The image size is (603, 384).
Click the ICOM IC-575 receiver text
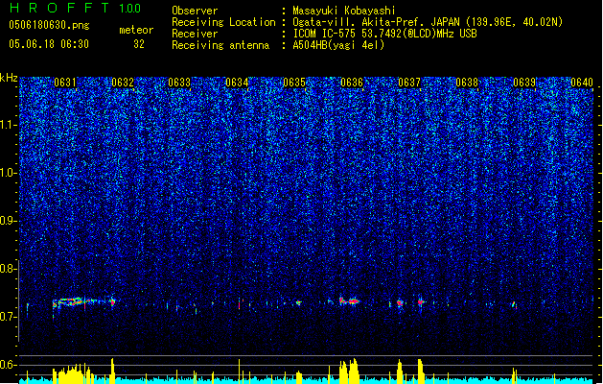tap(384, 34)
